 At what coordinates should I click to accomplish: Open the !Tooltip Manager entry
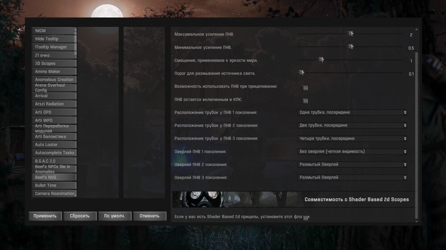[54, 47]
